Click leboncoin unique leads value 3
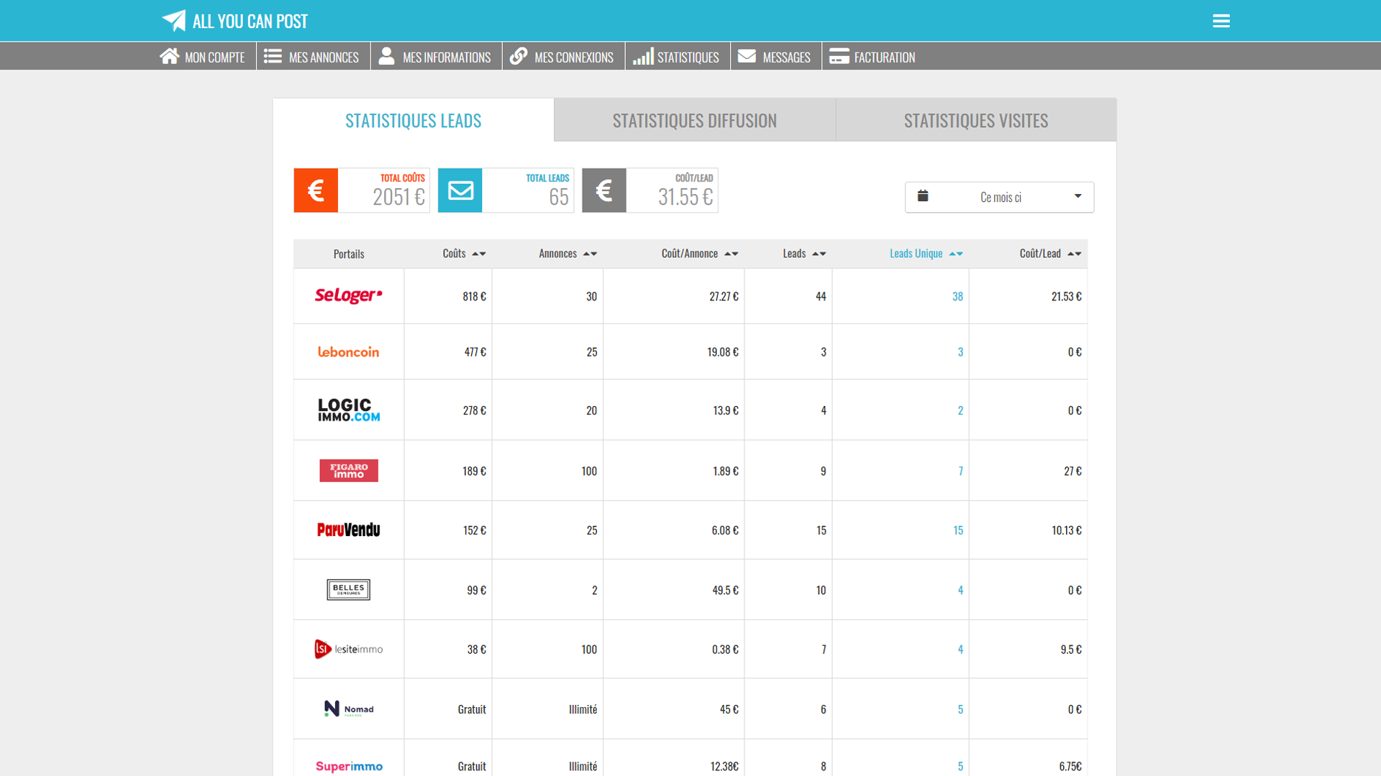 coord(960,352)
